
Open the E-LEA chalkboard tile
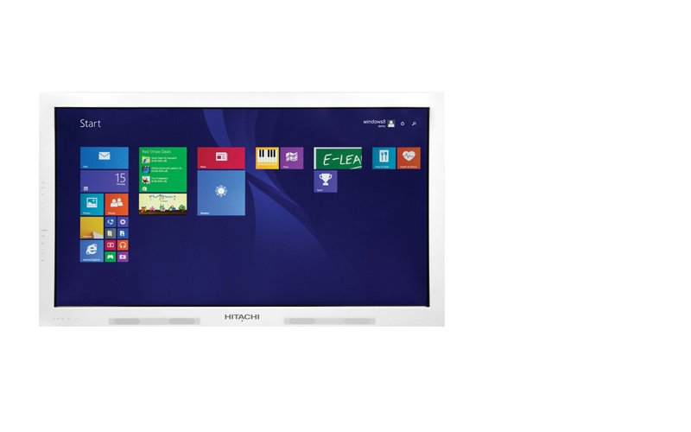[x=338, y=158]
